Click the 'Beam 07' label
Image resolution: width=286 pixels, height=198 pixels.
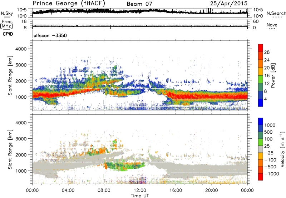139,4
